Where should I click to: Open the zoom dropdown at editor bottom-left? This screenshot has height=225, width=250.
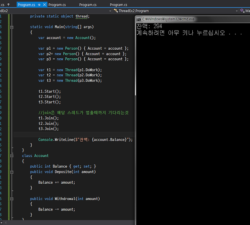1,223
